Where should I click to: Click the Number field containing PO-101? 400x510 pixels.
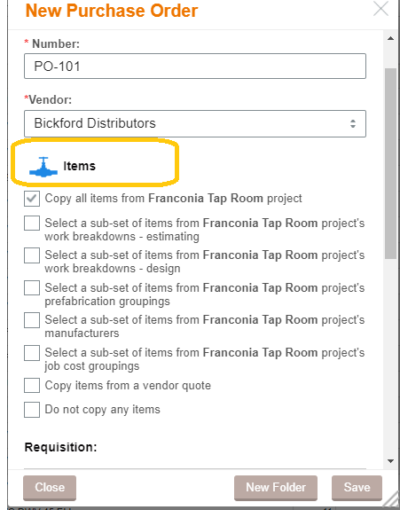(195, 66)
